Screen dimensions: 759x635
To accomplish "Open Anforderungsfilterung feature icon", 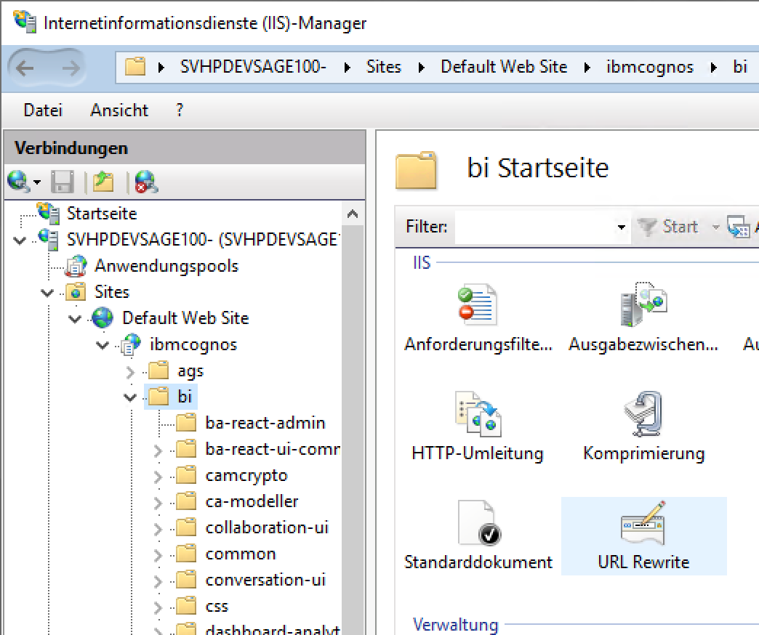I will (478, 317).
